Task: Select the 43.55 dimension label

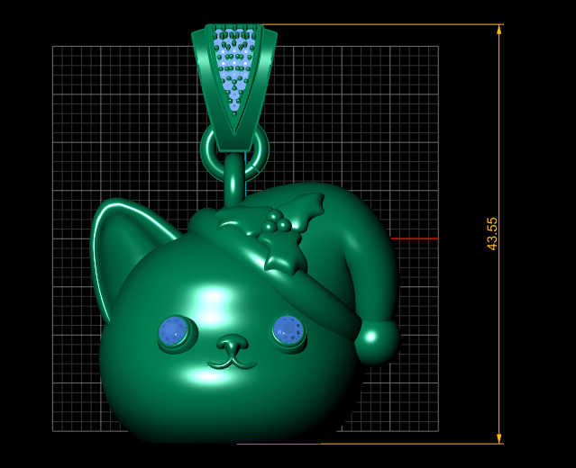Action: tap(492, 234)
